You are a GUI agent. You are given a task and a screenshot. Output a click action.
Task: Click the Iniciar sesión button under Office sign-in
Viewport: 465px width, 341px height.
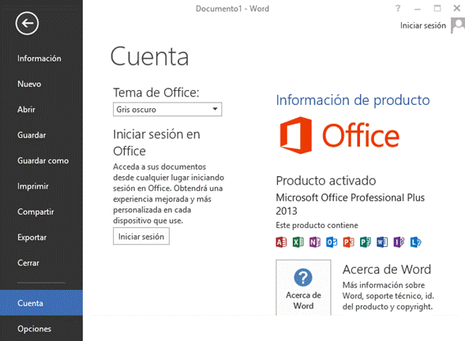pos(141,236)
